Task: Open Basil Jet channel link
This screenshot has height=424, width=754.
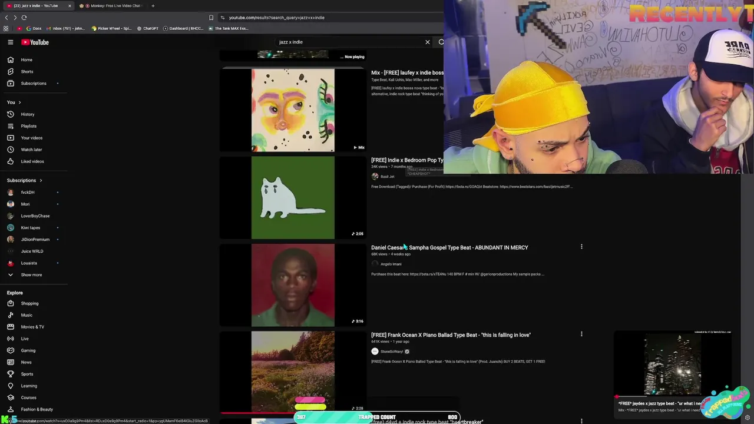Action: (x=387, y=177)
